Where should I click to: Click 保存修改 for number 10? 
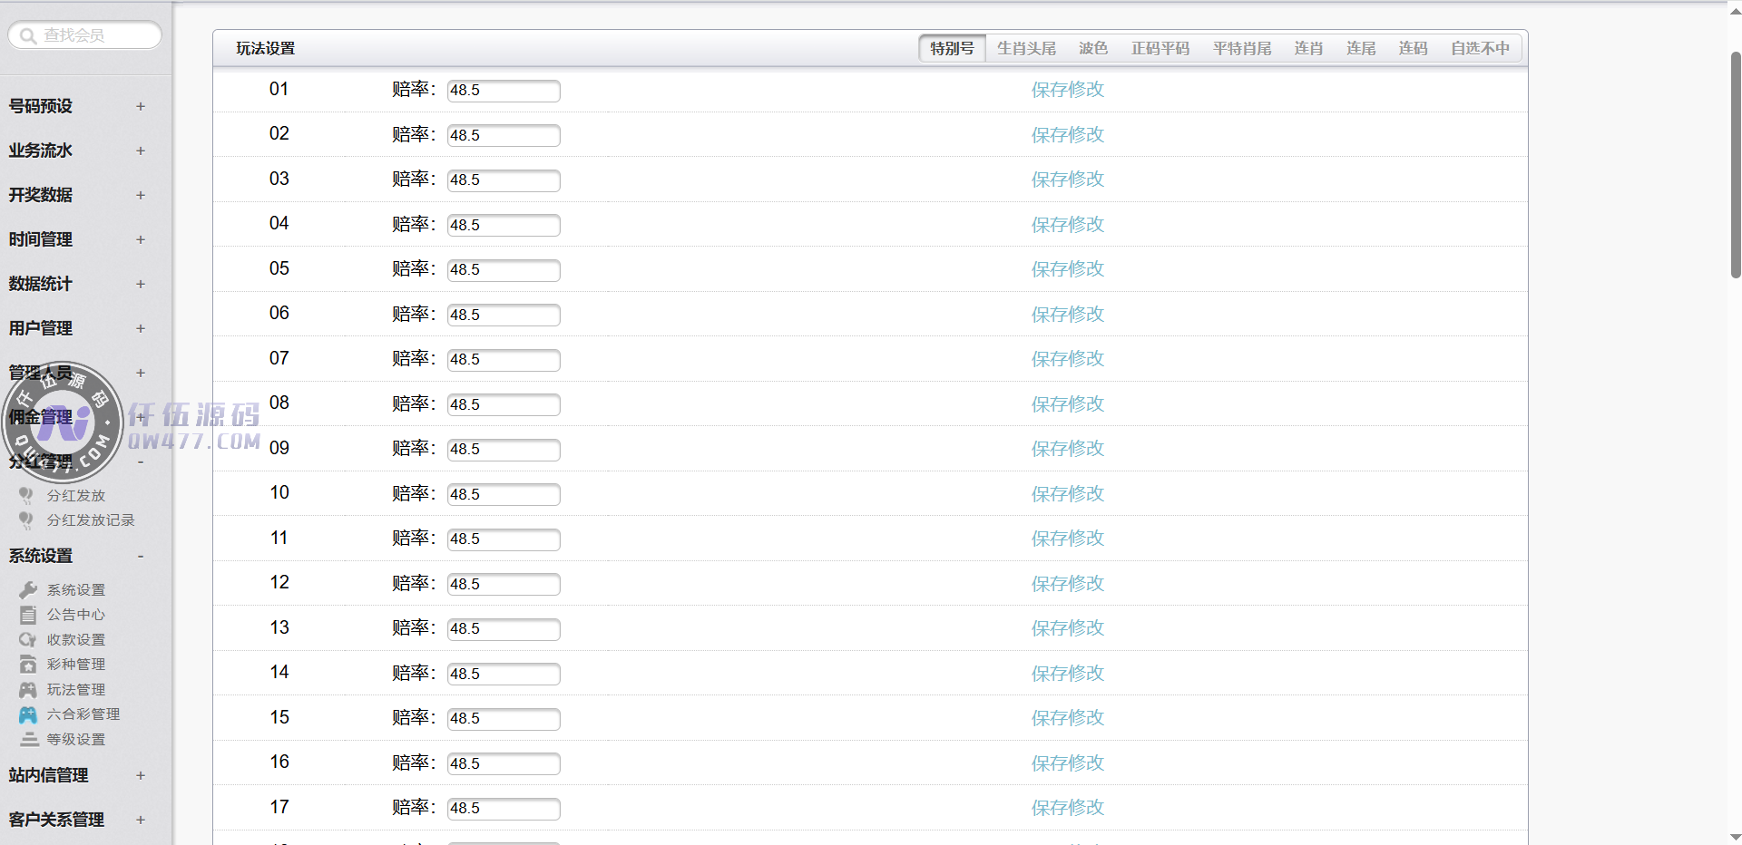[x=1067, y=494]
